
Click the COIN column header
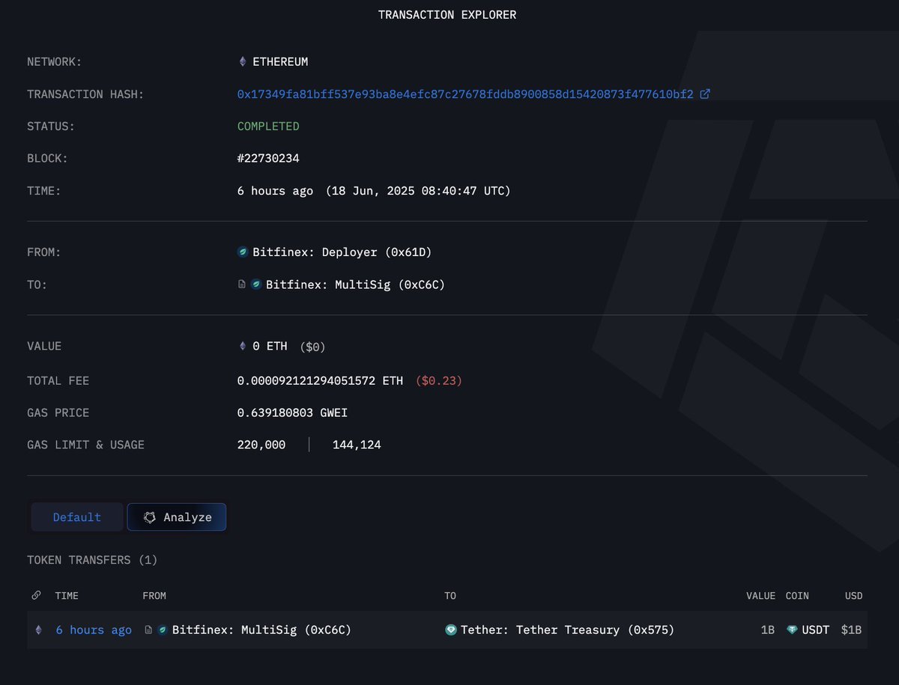(797, 596)
